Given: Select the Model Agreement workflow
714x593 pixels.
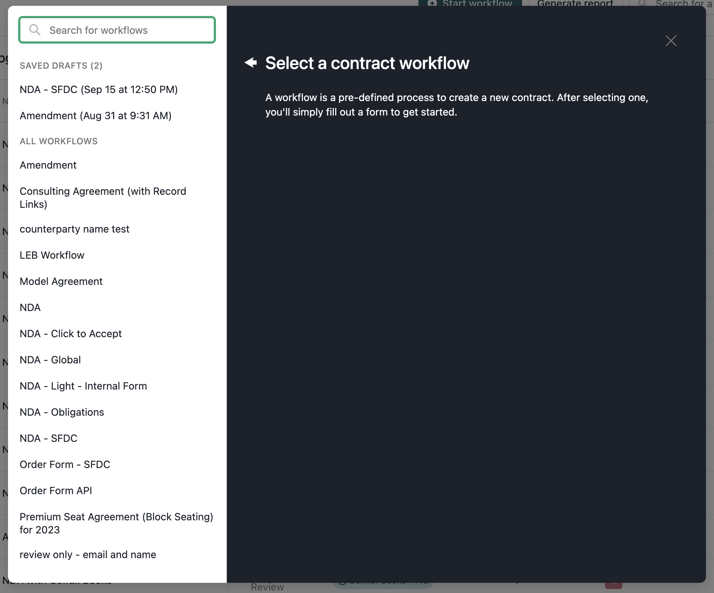Looking at the screenshot, I should (61, 281).
